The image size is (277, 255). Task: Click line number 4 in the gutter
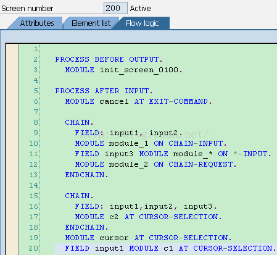[x=36, y=80]
